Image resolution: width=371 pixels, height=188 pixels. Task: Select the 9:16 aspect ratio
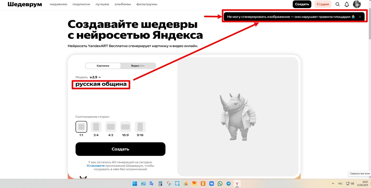(140, 127)
